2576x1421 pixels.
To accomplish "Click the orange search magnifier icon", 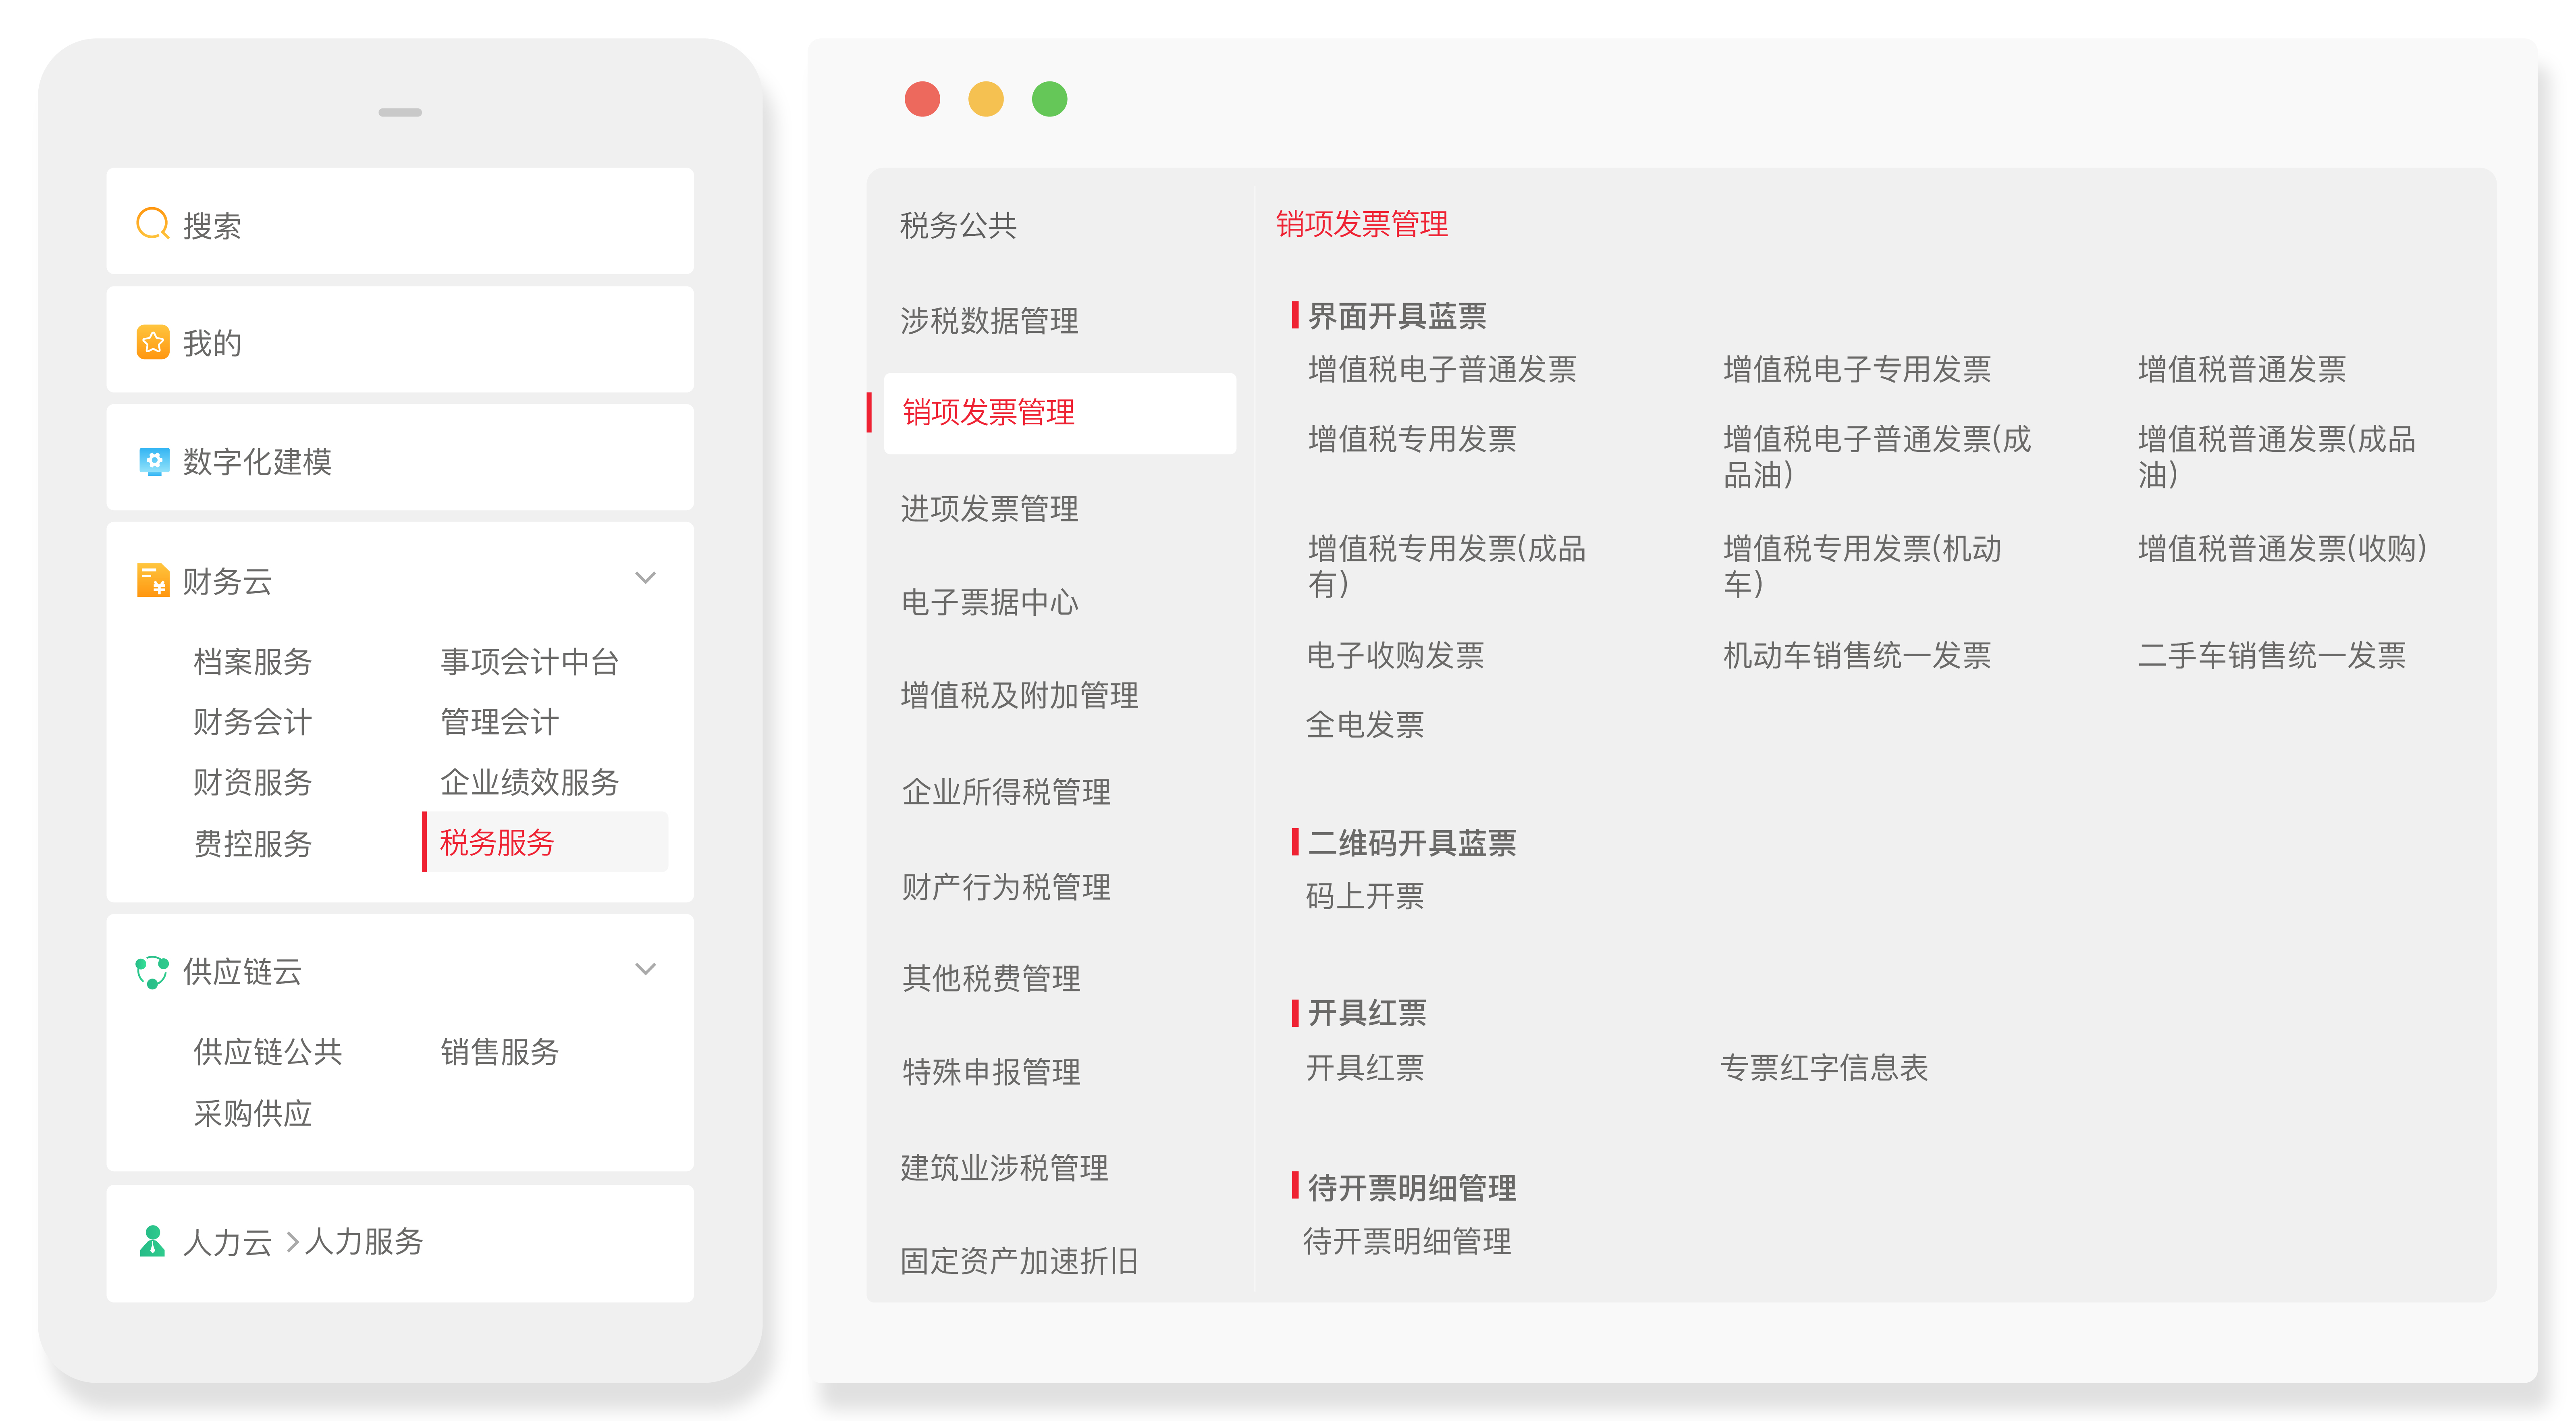I will (152, 223).
